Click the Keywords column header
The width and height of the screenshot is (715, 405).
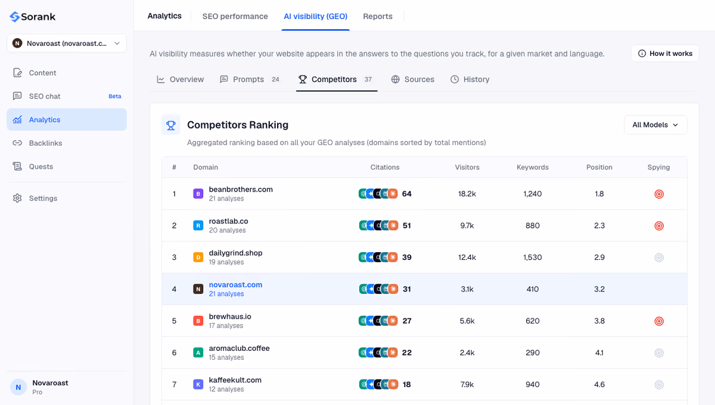tap(533, 167)
